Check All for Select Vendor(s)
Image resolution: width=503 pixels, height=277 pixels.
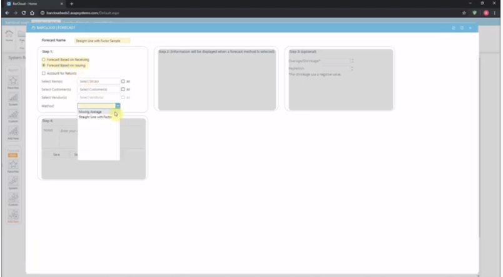(123, 97)
